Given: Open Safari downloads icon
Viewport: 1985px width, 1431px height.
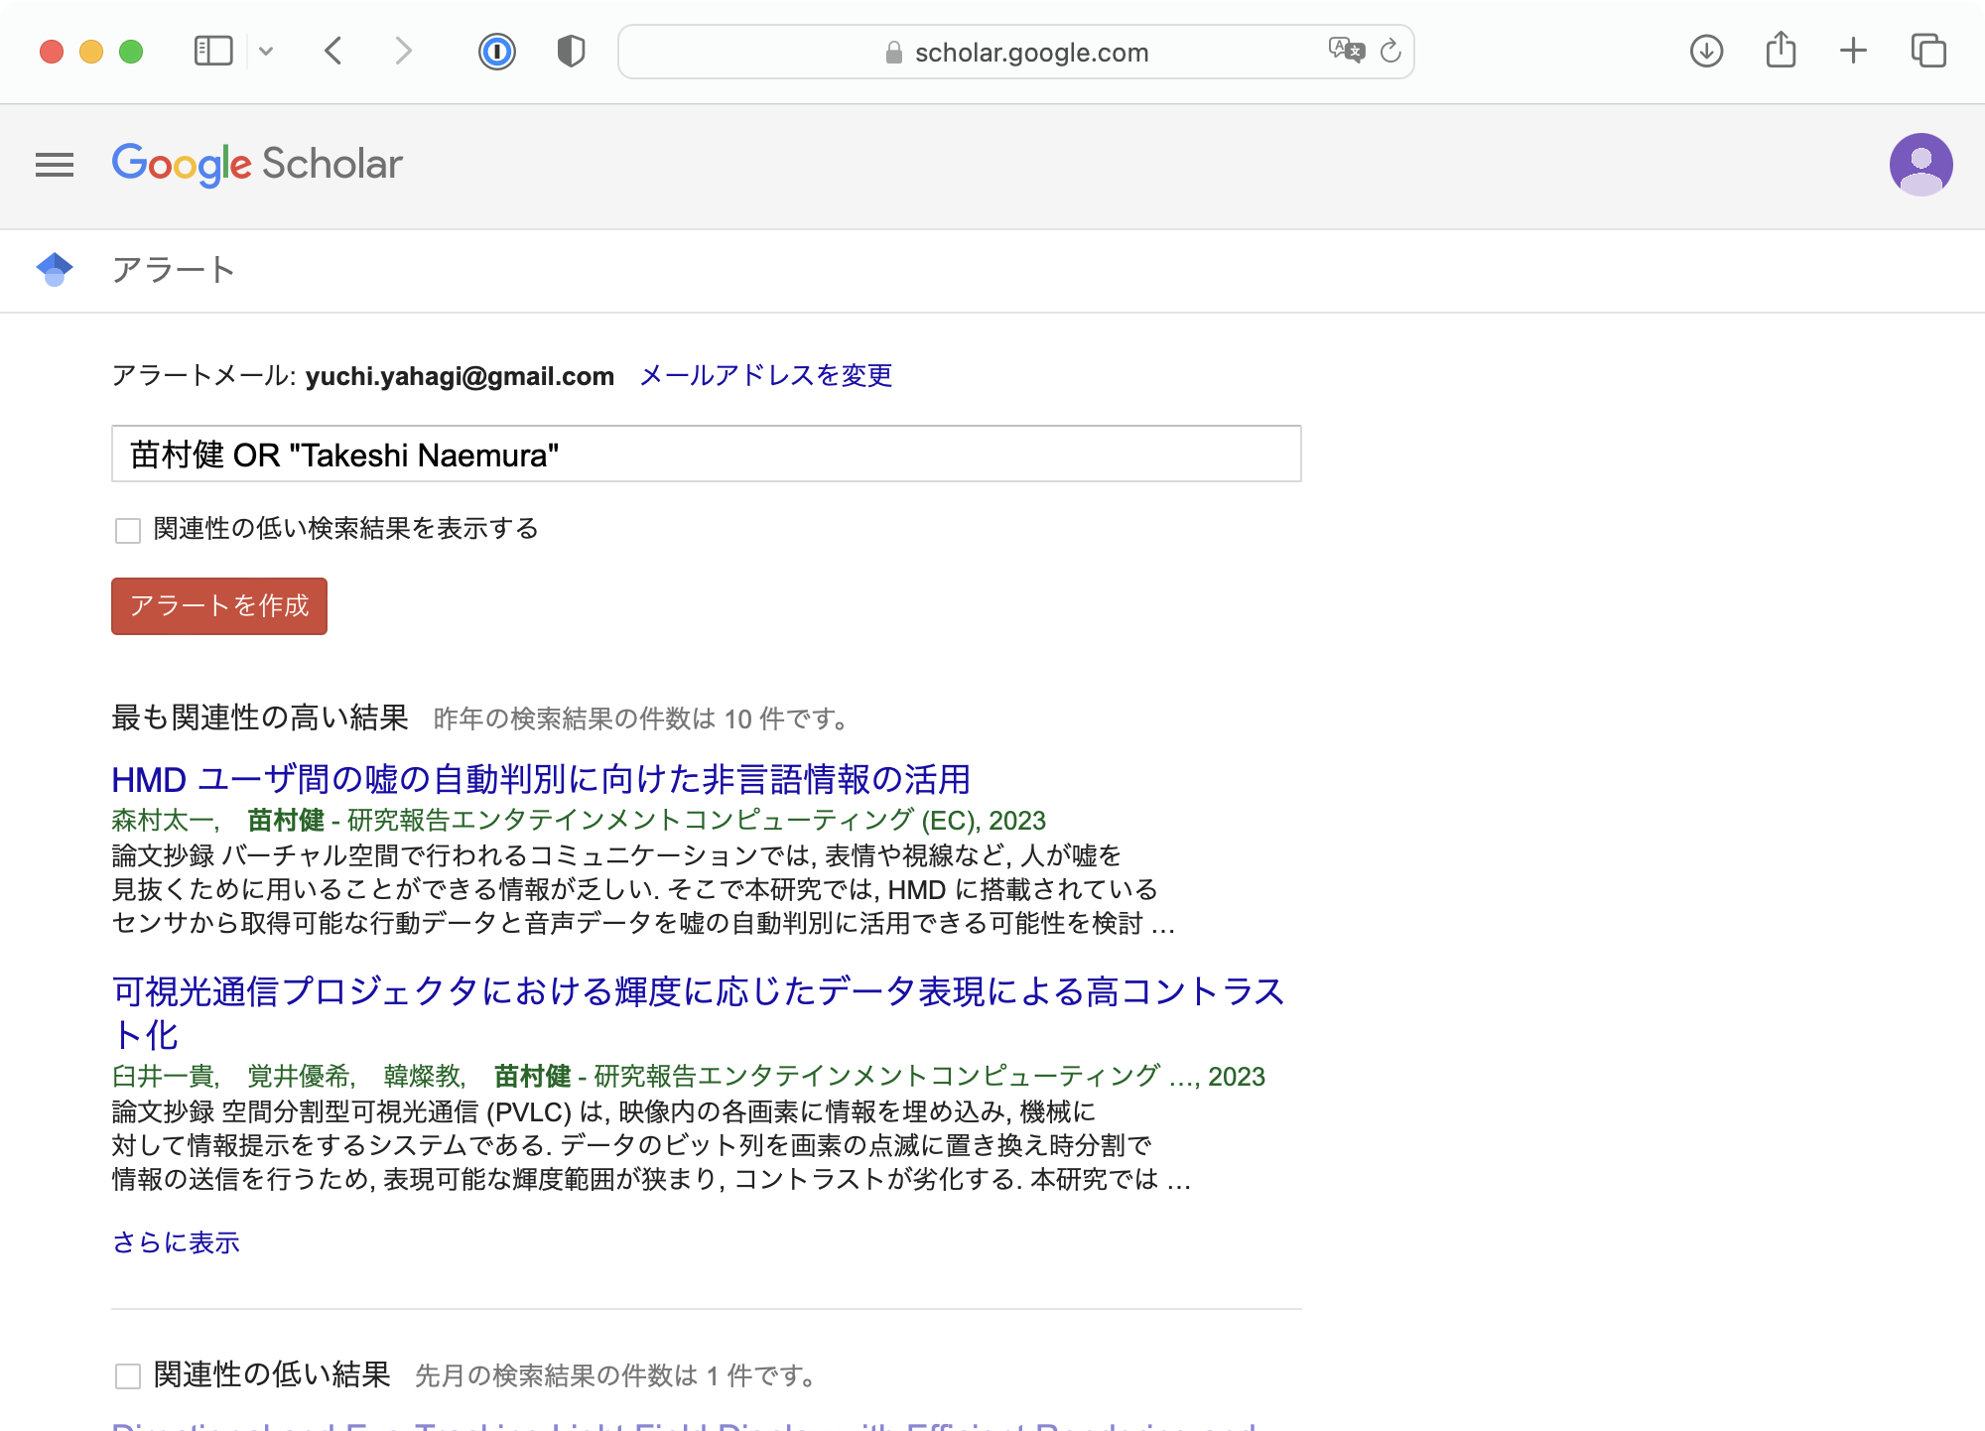Looking at the screenshot, I should 1704,51.
